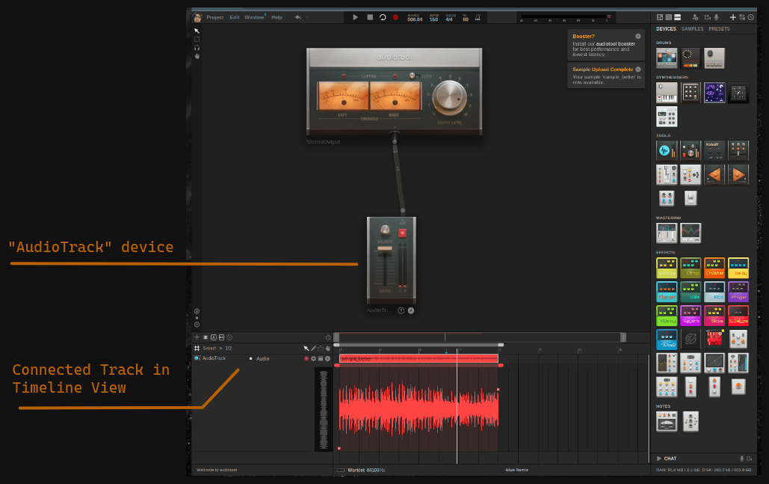Switch the device browser to grid view
Screen dimensions: 769x484
coord(660,17)
